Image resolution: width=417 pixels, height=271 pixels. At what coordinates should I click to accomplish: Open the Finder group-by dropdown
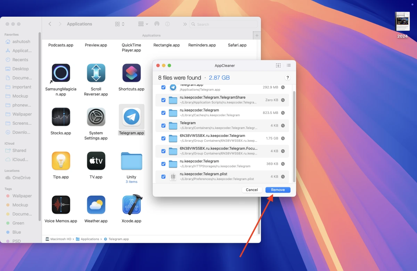[143, 24]
